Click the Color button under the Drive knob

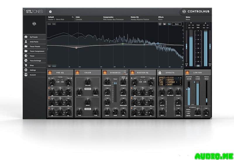(88, 109)
